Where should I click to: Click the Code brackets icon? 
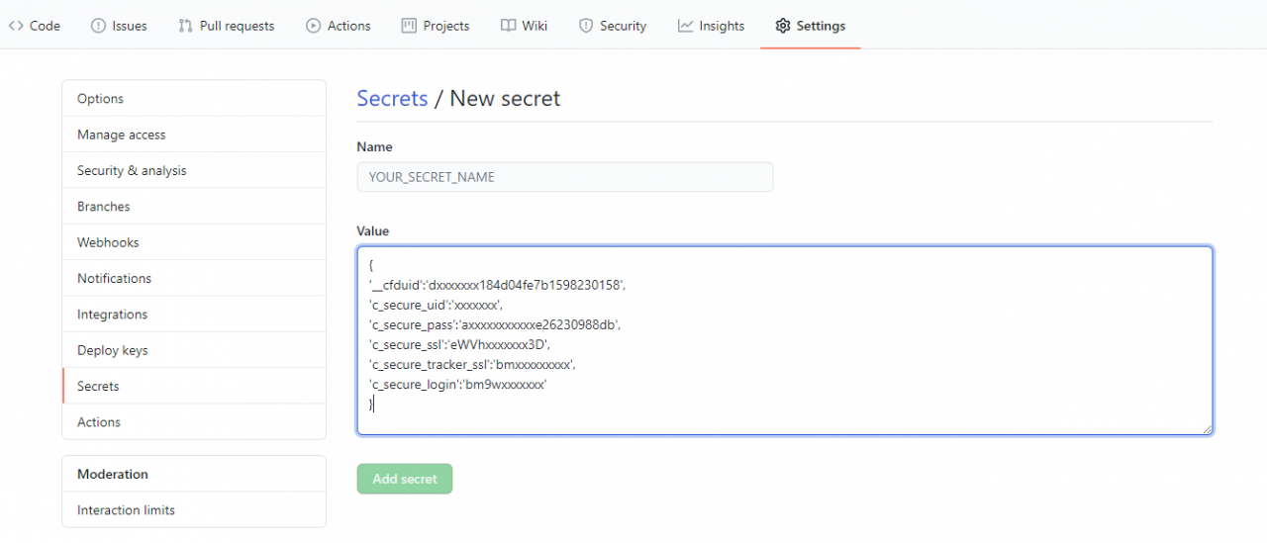(15, 26)
